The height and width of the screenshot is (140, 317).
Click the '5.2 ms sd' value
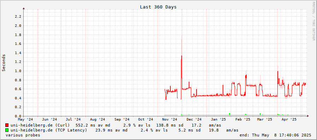(189, 130)
